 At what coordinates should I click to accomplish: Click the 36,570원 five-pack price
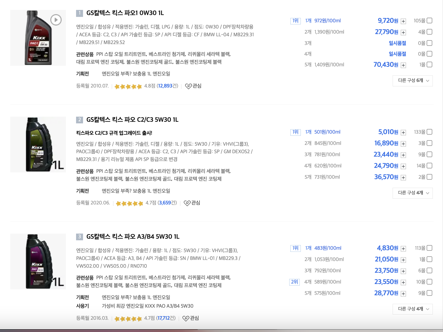386,177
